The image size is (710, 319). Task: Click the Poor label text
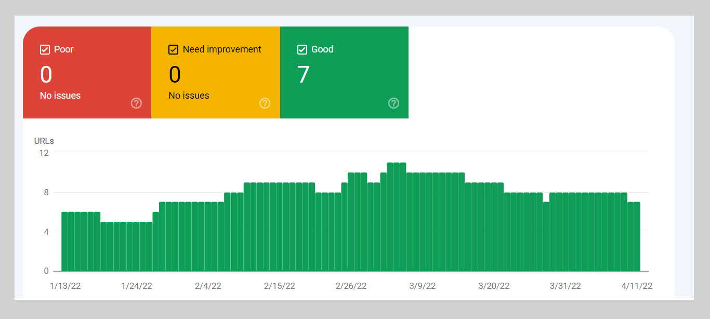click(64, 50)
